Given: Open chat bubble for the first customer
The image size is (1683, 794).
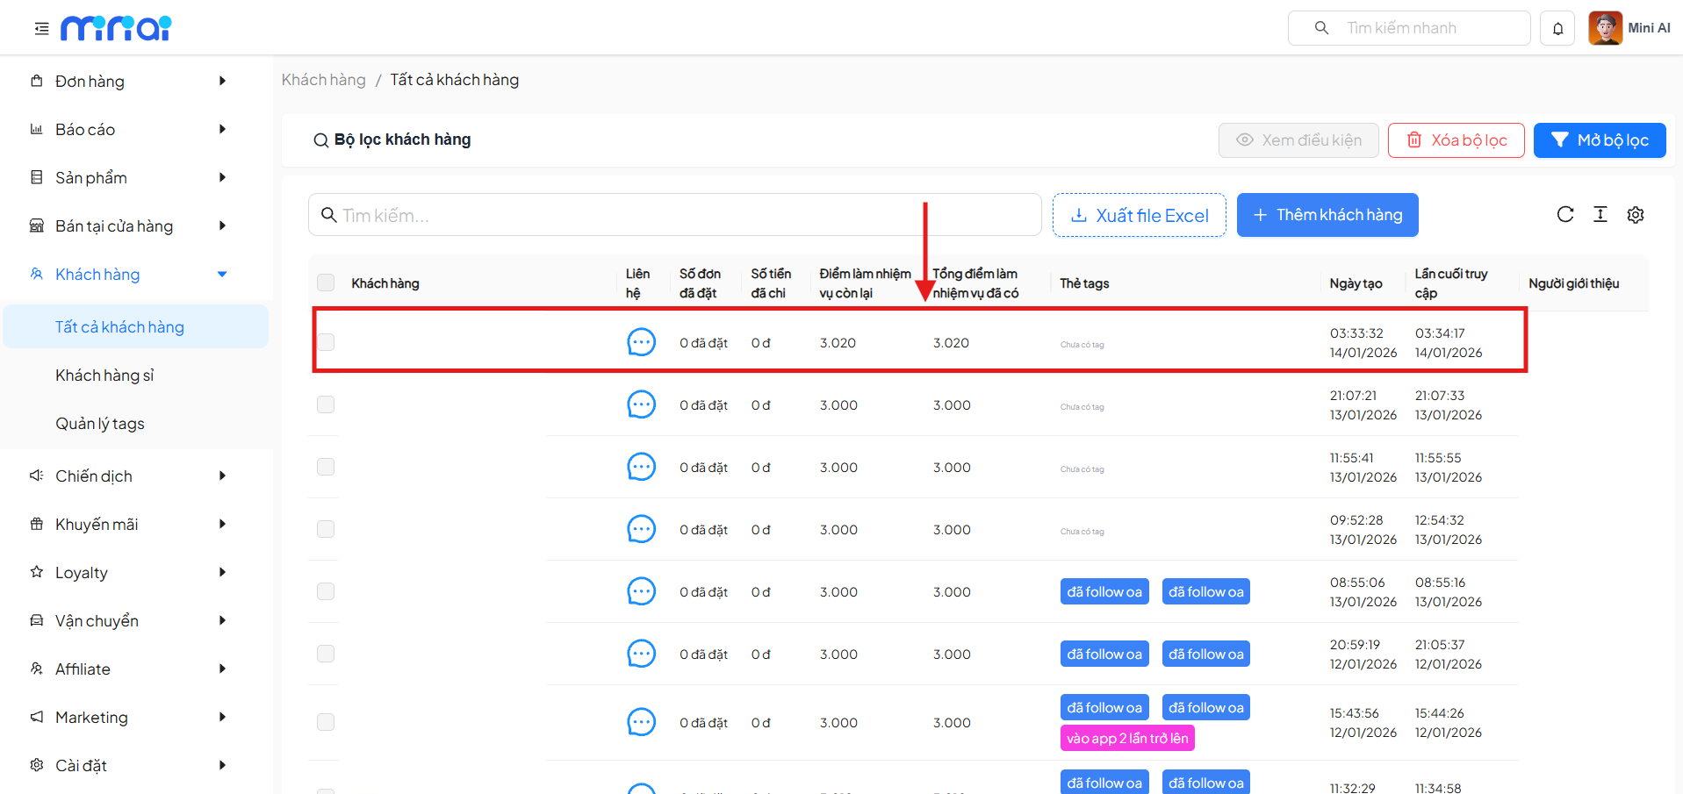Looking at the screenshot, I should click(641, 342).
